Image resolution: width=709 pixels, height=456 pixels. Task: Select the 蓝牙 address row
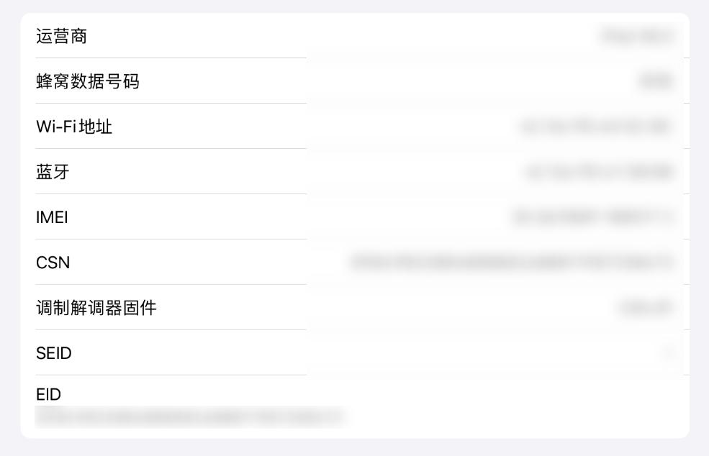[x=354, y=172]
